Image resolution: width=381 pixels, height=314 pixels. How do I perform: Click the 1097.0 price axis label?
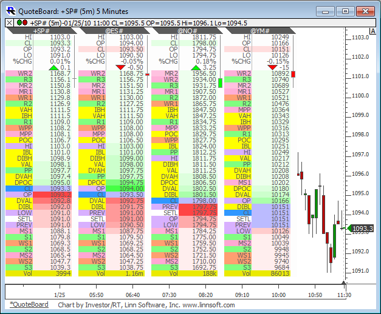pos(360,154)
